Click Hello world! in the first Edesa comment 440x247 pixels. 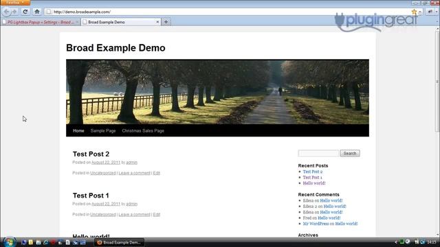click(331, 200)
